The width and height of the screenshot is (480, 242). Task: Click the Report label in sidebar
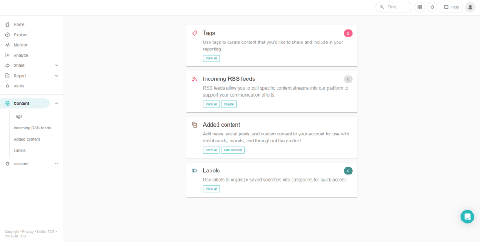[x=20, y=76]
